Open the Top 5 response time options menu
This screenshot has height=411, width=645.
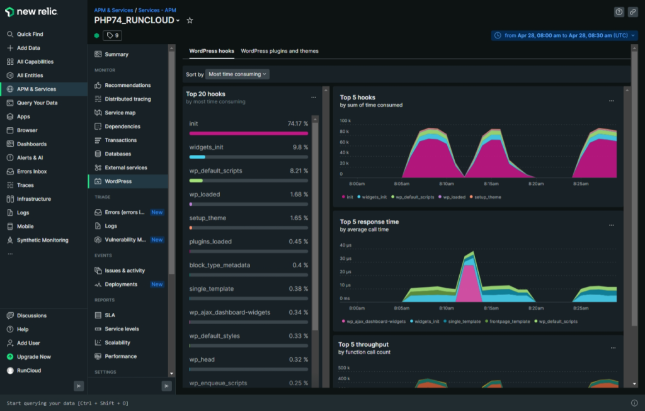(x=611, y=225)
